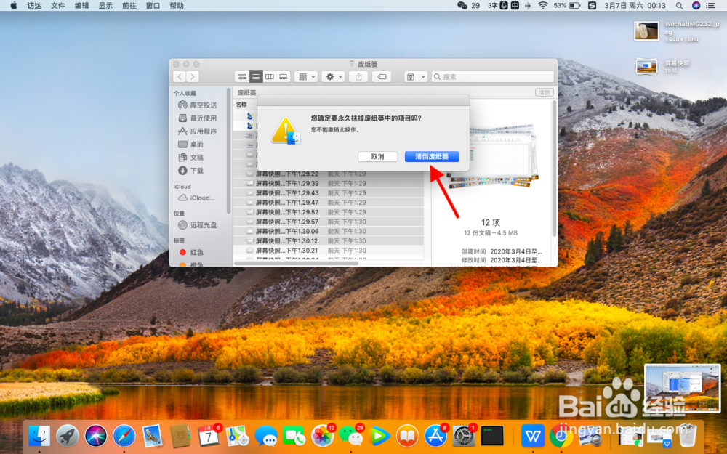727x454 pixels.
Task: Select iCloud Drive in sidebar
Action: (x=197, y=198)
